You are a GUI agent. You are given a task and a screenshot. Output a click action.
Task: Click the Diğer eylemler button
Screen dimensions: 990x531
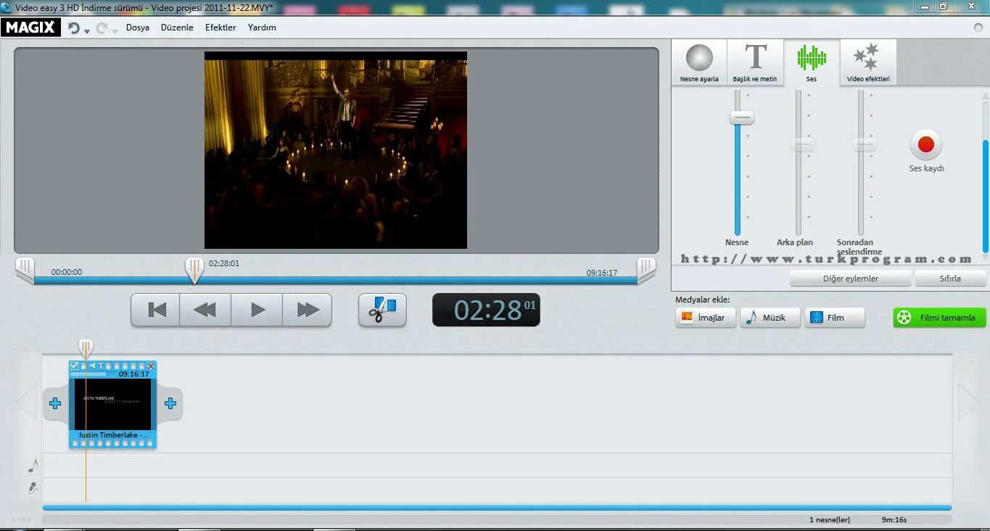tap(850, 279)
